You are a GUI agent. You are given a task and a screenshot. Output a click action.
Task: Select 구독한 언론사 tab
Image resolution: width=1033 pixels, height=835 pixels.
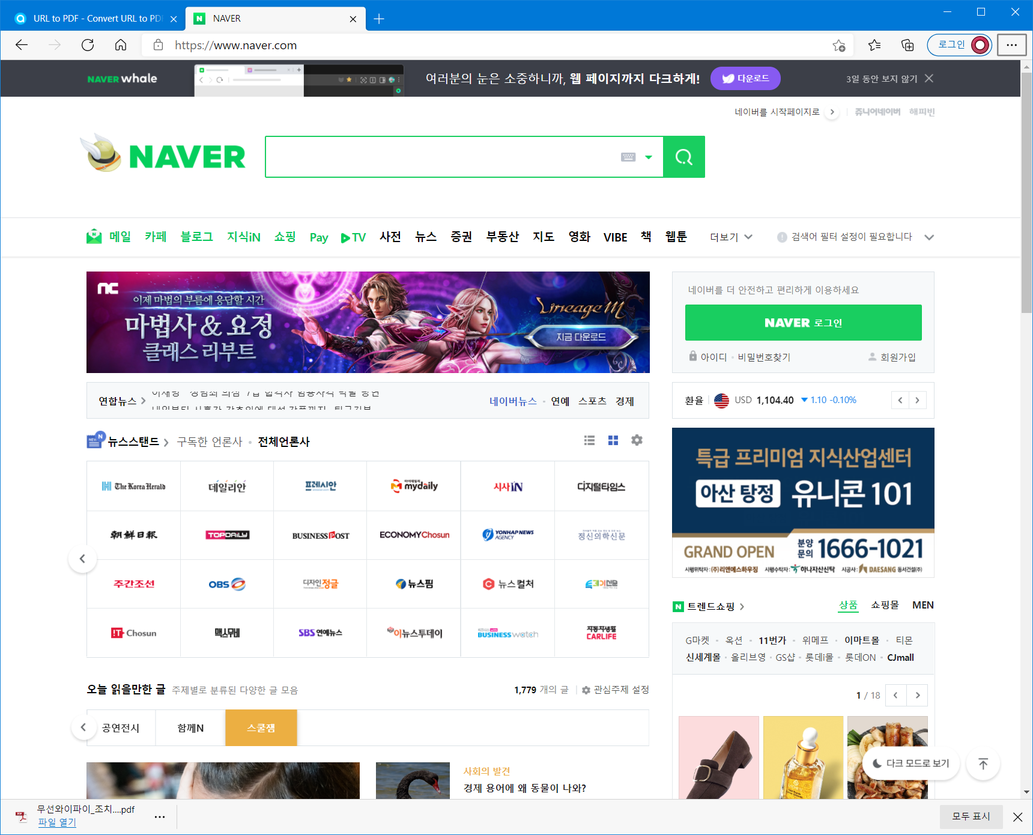(210, 442)
